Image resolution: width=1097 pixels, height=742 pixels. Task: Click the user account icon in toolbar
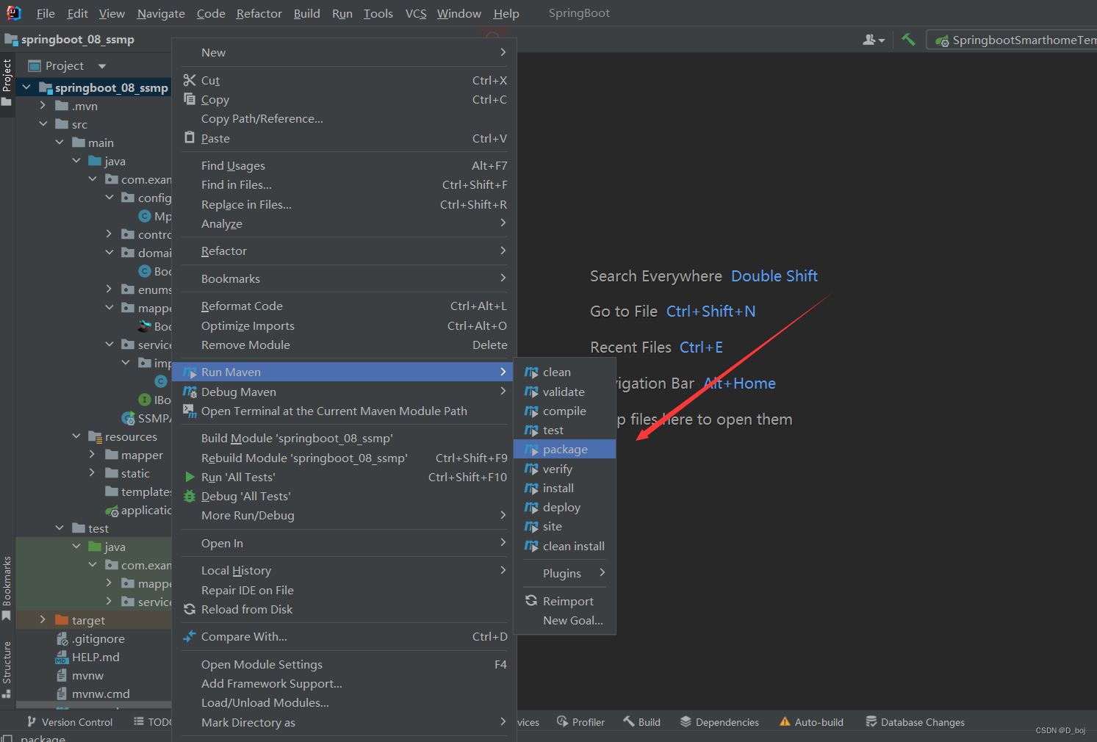coord(873,40)
